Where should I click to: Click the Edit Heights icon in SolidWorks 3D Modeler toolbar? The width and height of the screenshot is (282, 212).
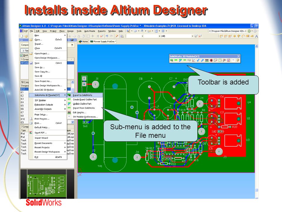(207, 60)
